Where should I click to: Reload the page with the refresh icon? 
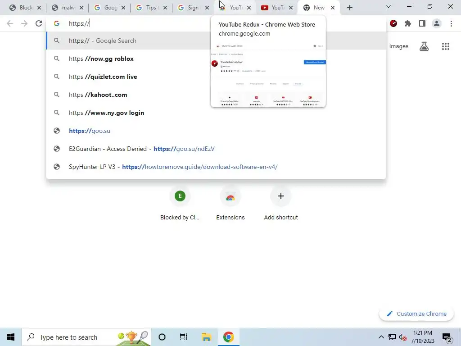pos(39,23)
